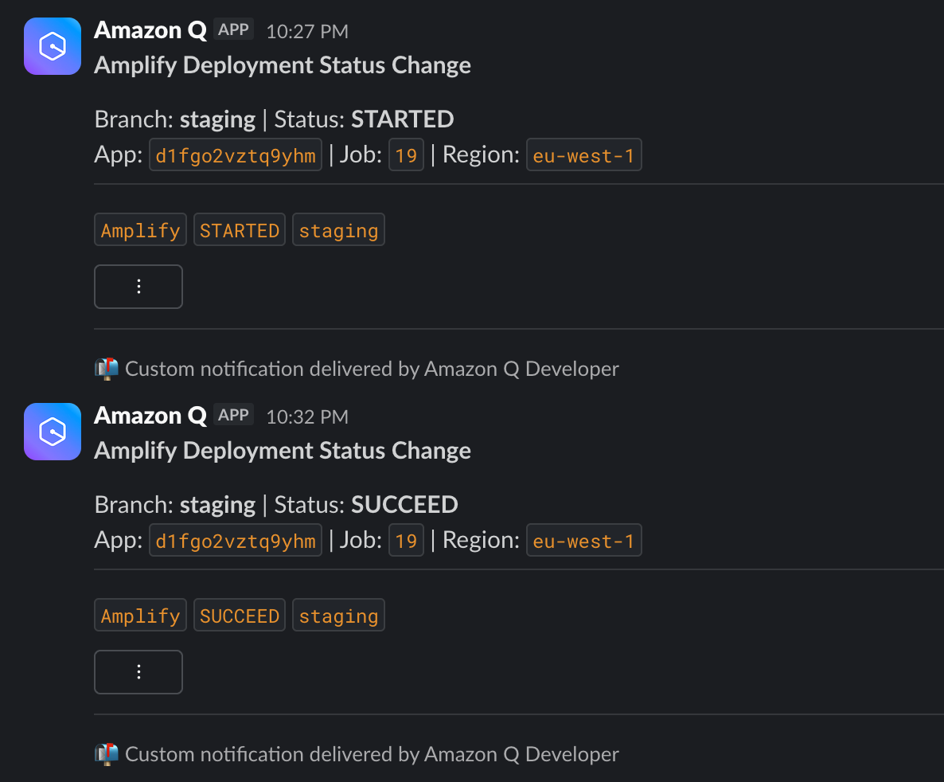
Task: Open the 10:32 PM timestamp link
Action: coord(307,417)
